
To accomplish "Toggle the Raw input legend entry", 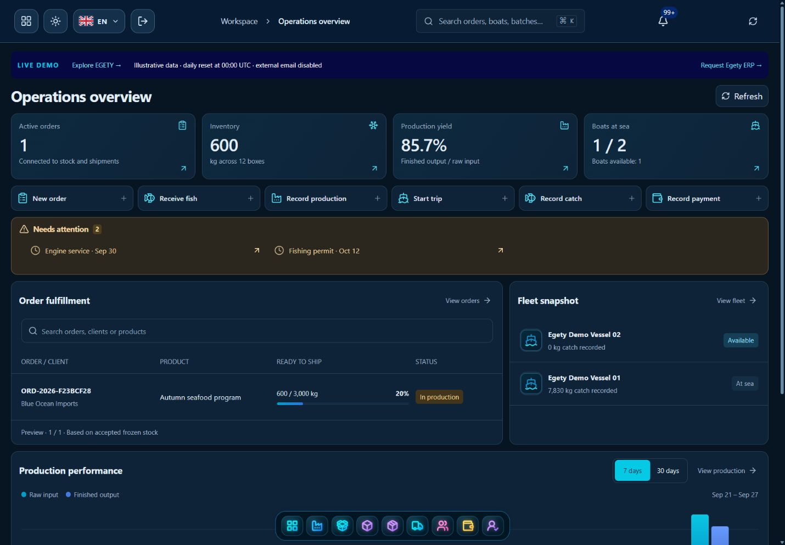I will [40, 495].
